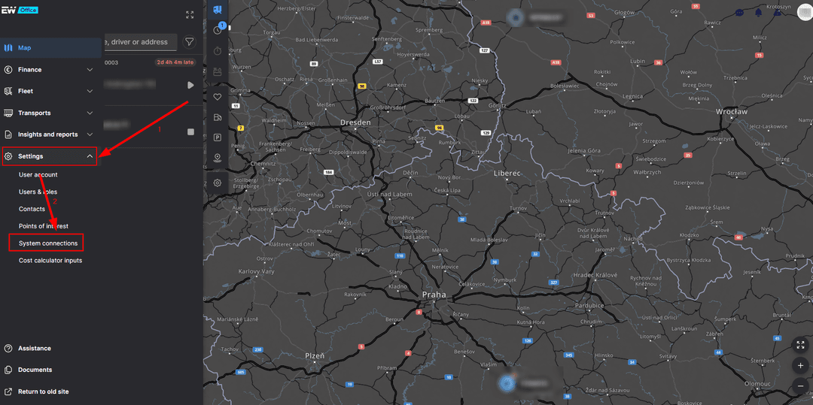Select the truck vehicles icon in map toolbar
This screenshot has height=405, width=813.
click(218, 9)
